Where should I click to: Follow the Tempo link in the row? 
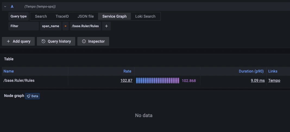click(x=274, y=80)
